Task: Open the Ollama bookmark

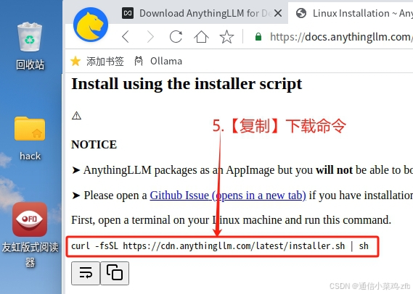Action: 158,62
